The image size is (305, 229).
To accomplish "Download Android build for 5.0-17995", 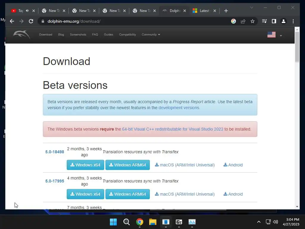I will [x=233, y=194].
